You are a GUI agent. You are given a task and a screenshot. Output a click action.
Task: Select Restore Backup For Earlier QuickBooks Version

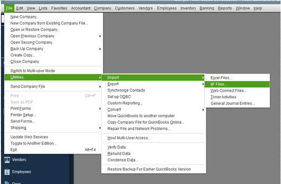coord(154,169)
